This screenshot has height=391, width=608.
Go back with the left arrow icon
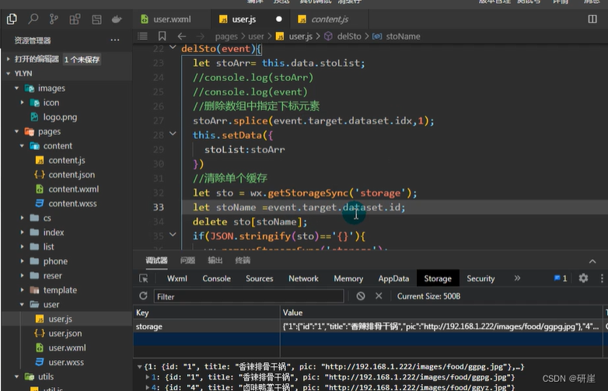click(181, 37)
